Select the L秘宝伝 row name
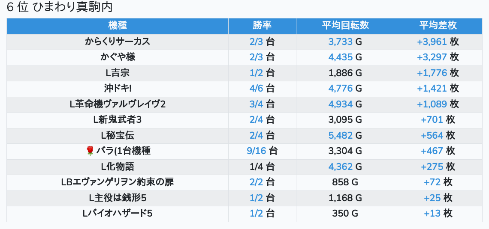 click(118, 135)
